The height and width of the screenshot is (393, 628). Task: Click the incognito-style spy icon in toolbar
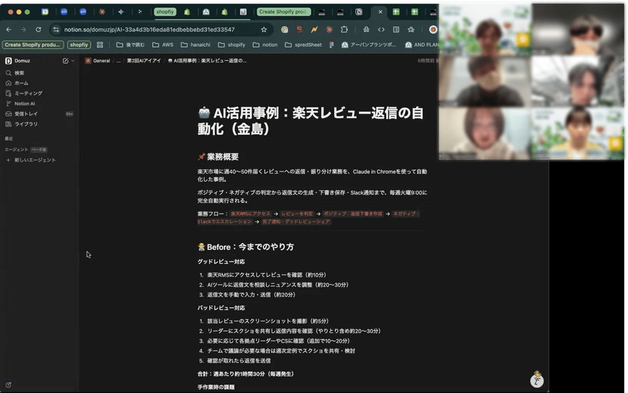click(366, 29)
